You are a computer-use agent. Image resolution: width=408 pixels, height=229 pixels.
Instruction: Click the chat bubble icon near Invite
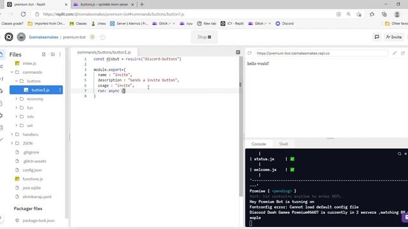pos(377,37)
